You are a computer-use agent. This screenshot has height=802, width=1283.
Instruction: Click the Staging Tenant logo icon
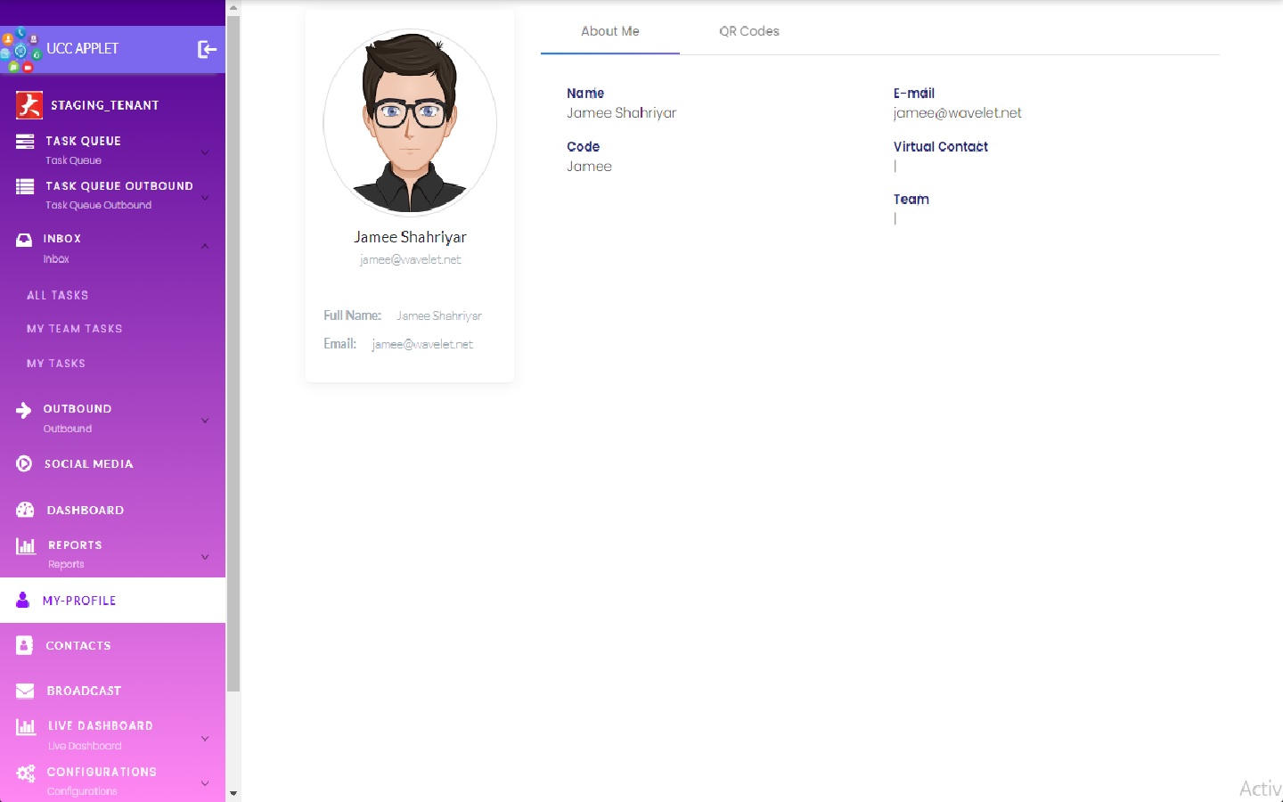29,105
